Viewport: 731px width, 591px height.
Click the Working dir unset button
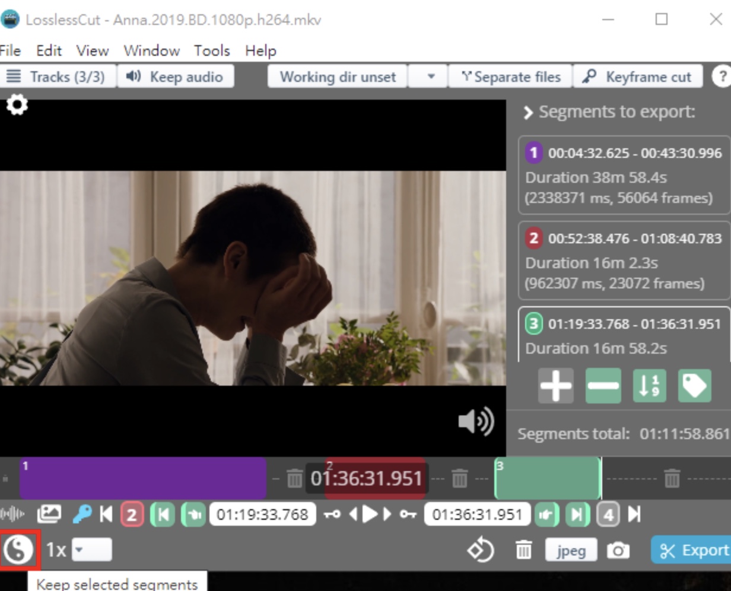tap(338, 77)
